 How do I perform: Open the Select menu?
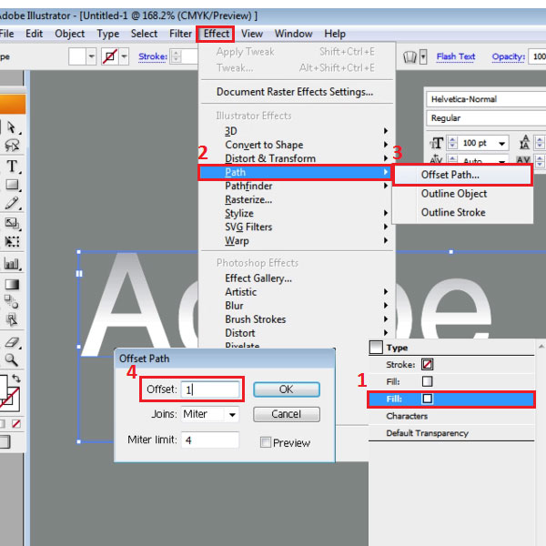point(144,34)
